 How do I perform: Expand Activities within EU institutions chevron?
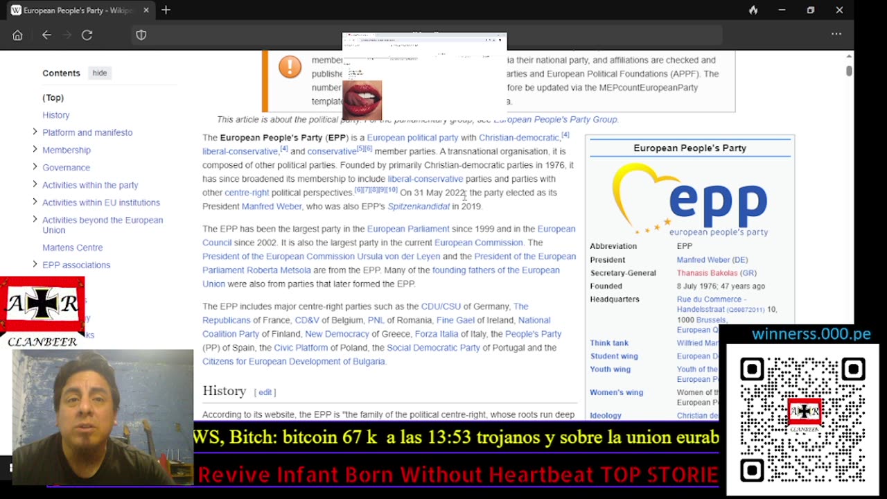pos(35,202)
